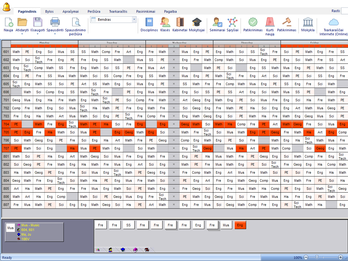Switch to the Aprašymai ribbon tab

tap(71, 11)
